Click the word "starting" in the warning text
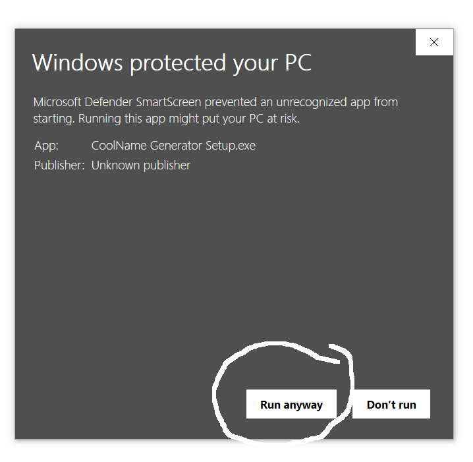This screenshot has width=473, height=462. (54, 119)
